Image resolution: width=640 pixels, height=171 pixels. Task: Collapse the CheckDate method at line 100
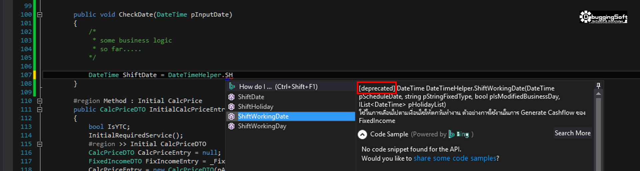(x=40, y=15)
